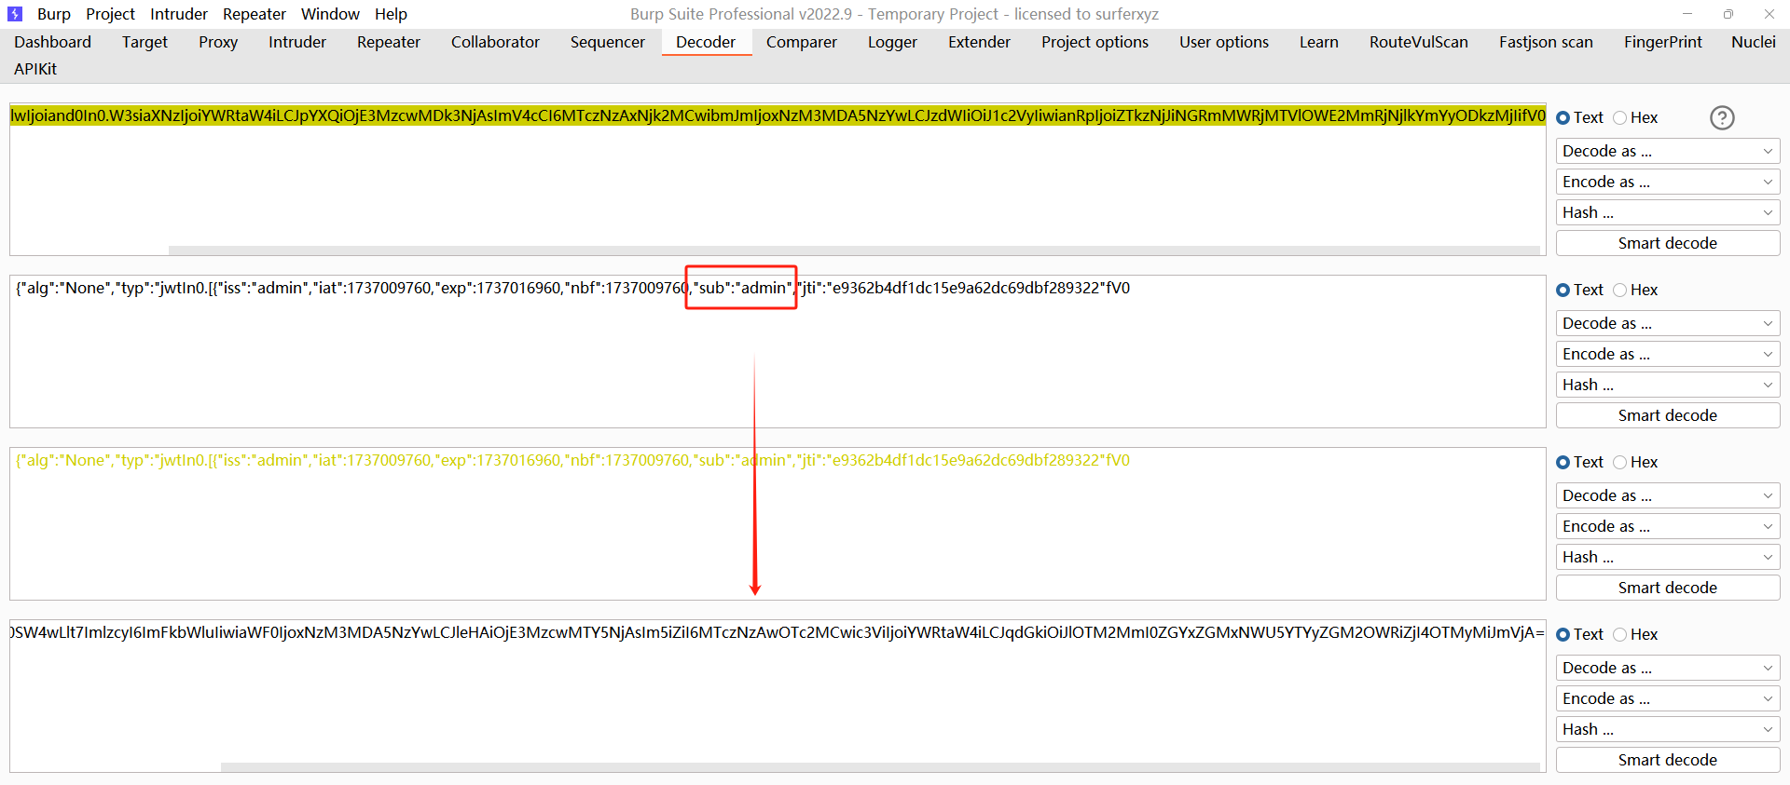
Task: Click Smart decode in third panel
Action: point(1668,588)
